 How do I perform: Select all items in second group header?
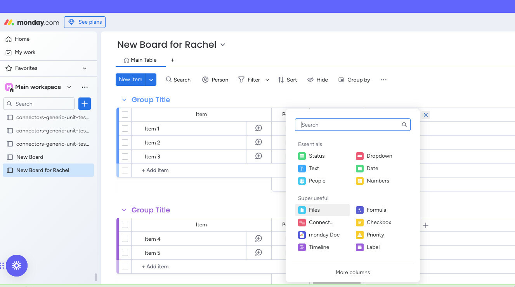tap(125, 225)
